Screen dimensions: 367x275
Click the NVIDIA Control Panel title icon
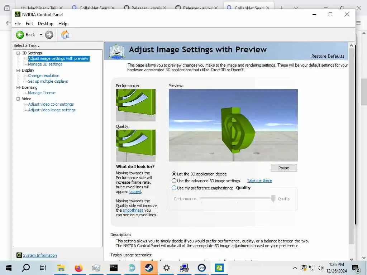(18, 14)
